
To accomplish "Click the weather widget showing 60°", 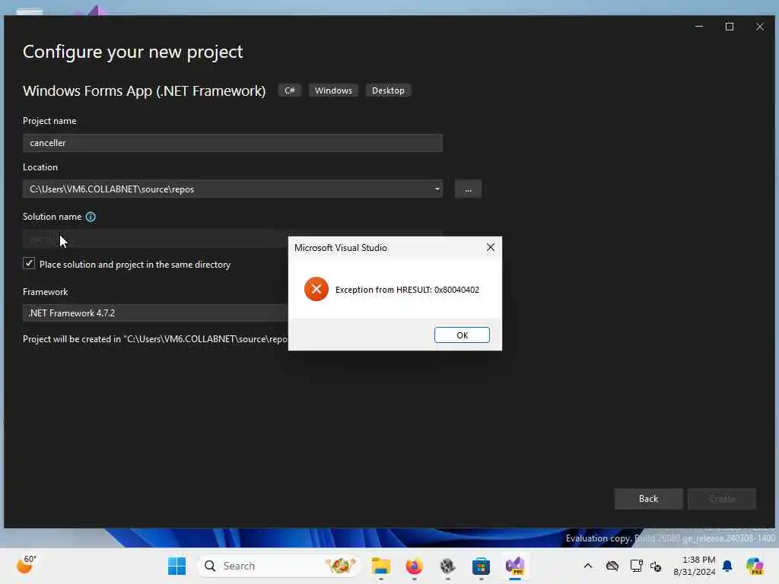I will pos(27,564).
